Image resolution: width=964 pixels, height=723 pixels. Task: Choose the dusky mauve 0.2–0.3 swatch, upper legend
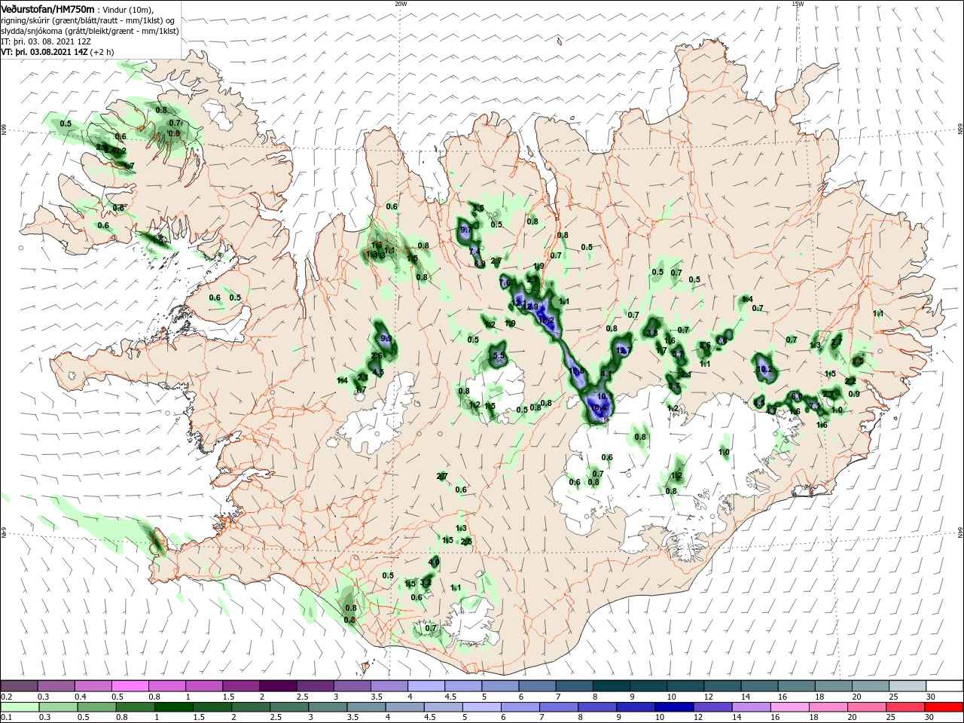point(19,686)
